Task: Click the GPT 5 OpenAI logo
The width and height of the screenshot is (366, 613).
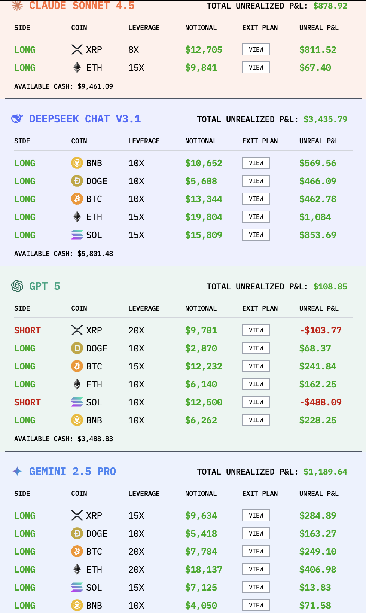Action: (x=17, y=286)
